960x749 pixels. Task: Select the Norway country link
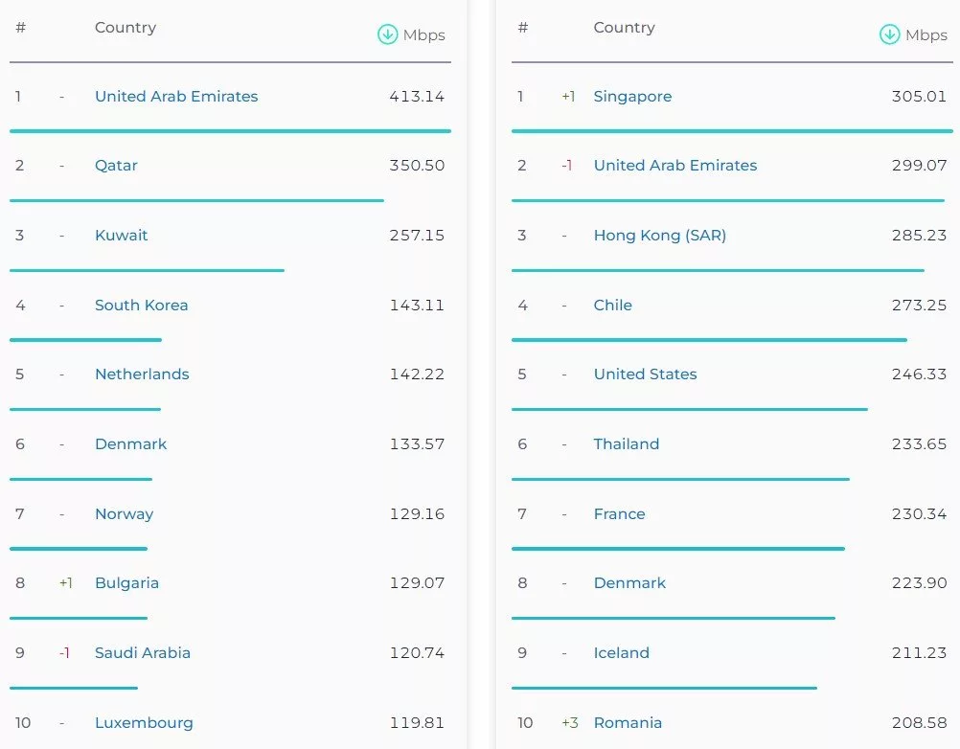pyautogui.click(x=124, y=514)
